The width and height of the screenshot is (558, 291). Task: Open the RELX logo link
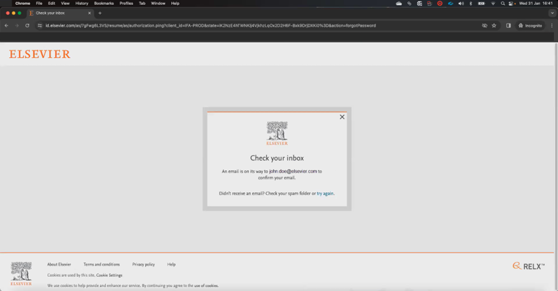coord(528,266)
